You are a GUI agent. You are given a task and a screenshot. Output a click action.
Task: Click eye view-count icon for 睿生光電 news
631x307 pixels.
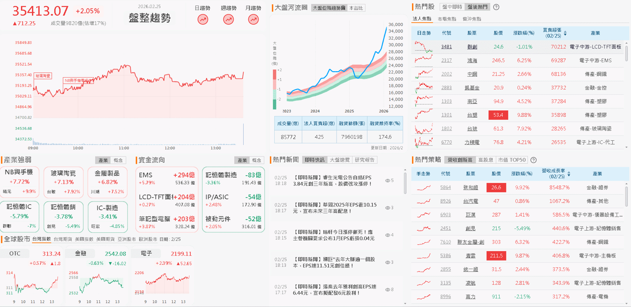pyautogui.click(x=388, y=181)
